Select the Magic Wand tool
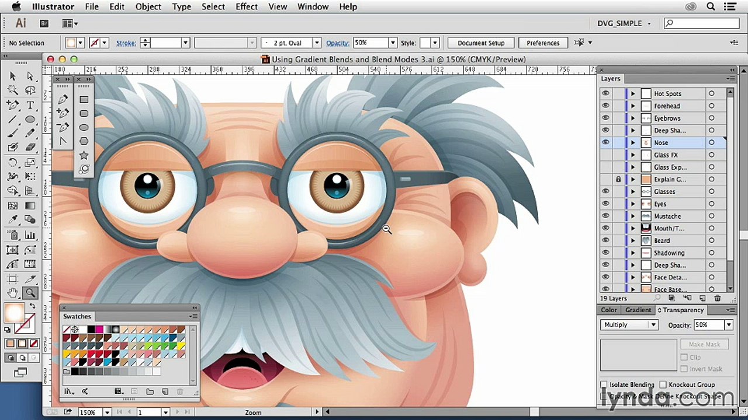Viewport: 748px width, 420px height. (13, 90)
